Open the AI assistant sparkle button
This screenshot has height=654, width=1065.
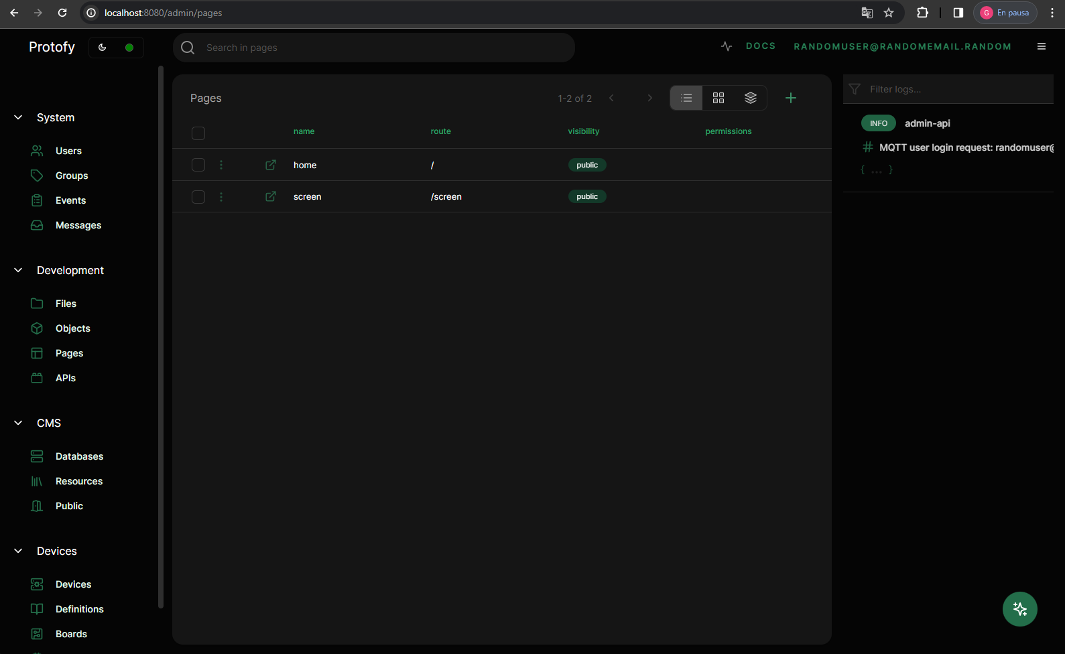(1019, 609)
